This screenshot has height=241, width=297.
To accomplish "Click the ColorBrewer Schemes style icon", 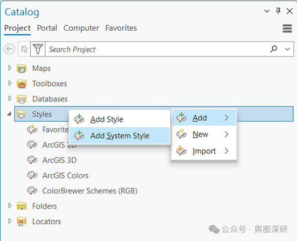I will point(32,191).
